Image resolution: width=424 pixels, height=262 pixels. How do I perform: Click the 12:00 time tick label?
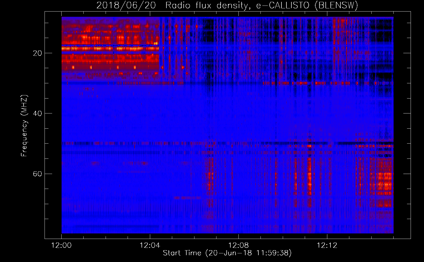61,245
